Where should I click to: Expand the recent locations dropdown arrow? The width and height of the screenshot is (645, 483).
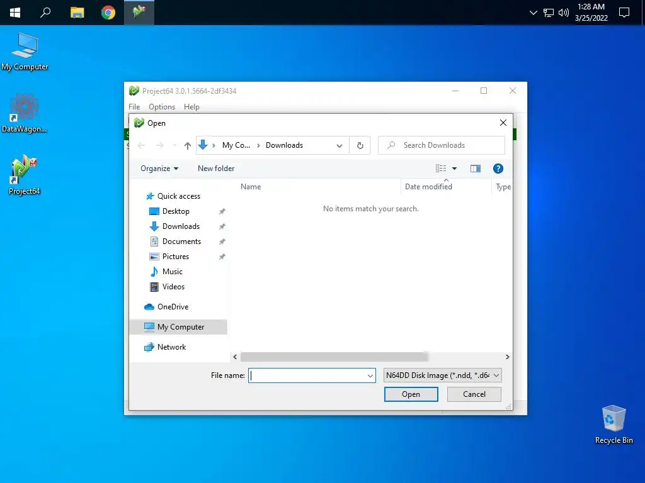174,145
